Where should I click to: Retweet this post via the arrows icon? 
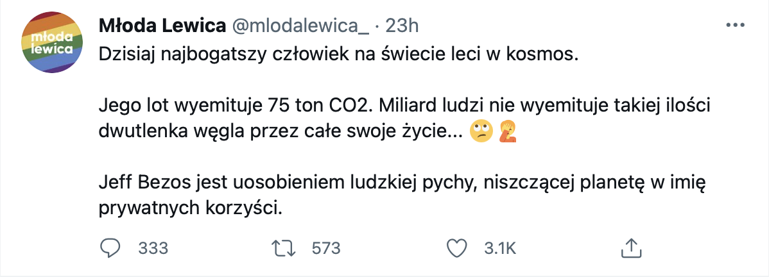click(x=282, y=248)
